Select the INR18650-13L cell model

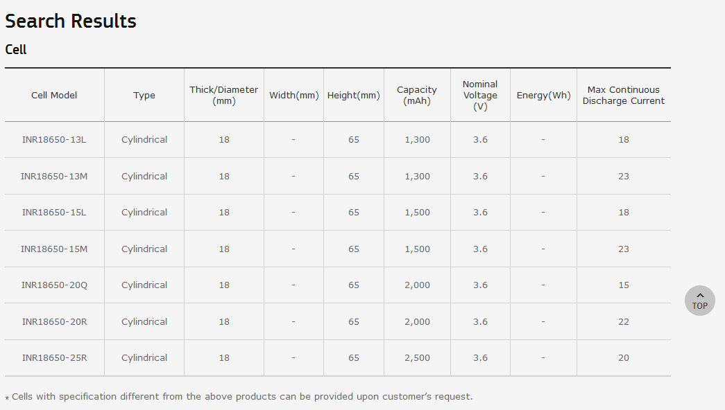[x=54, y=139]
